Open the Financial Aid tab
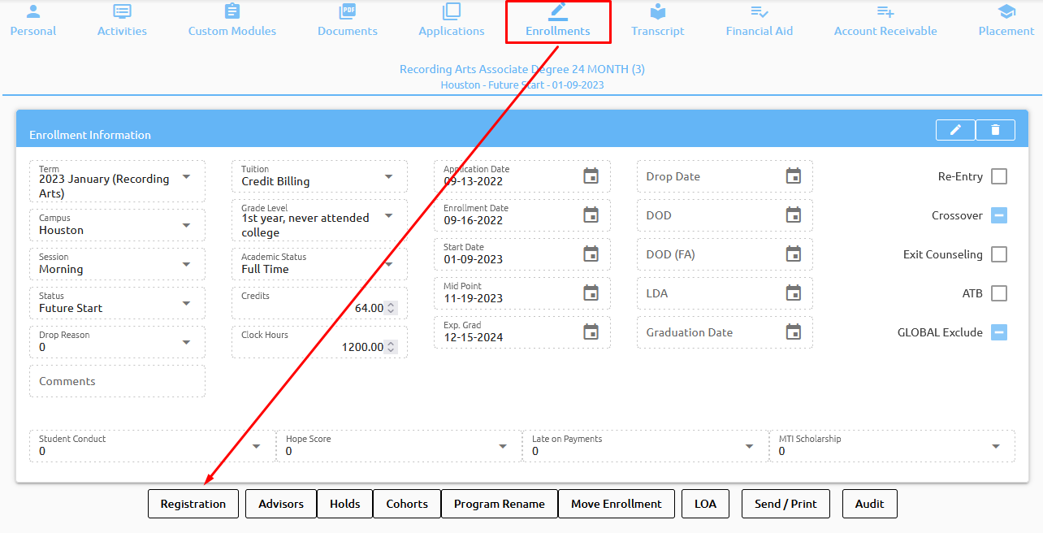Screen dimensions: 1043x533 coord(759,22)
